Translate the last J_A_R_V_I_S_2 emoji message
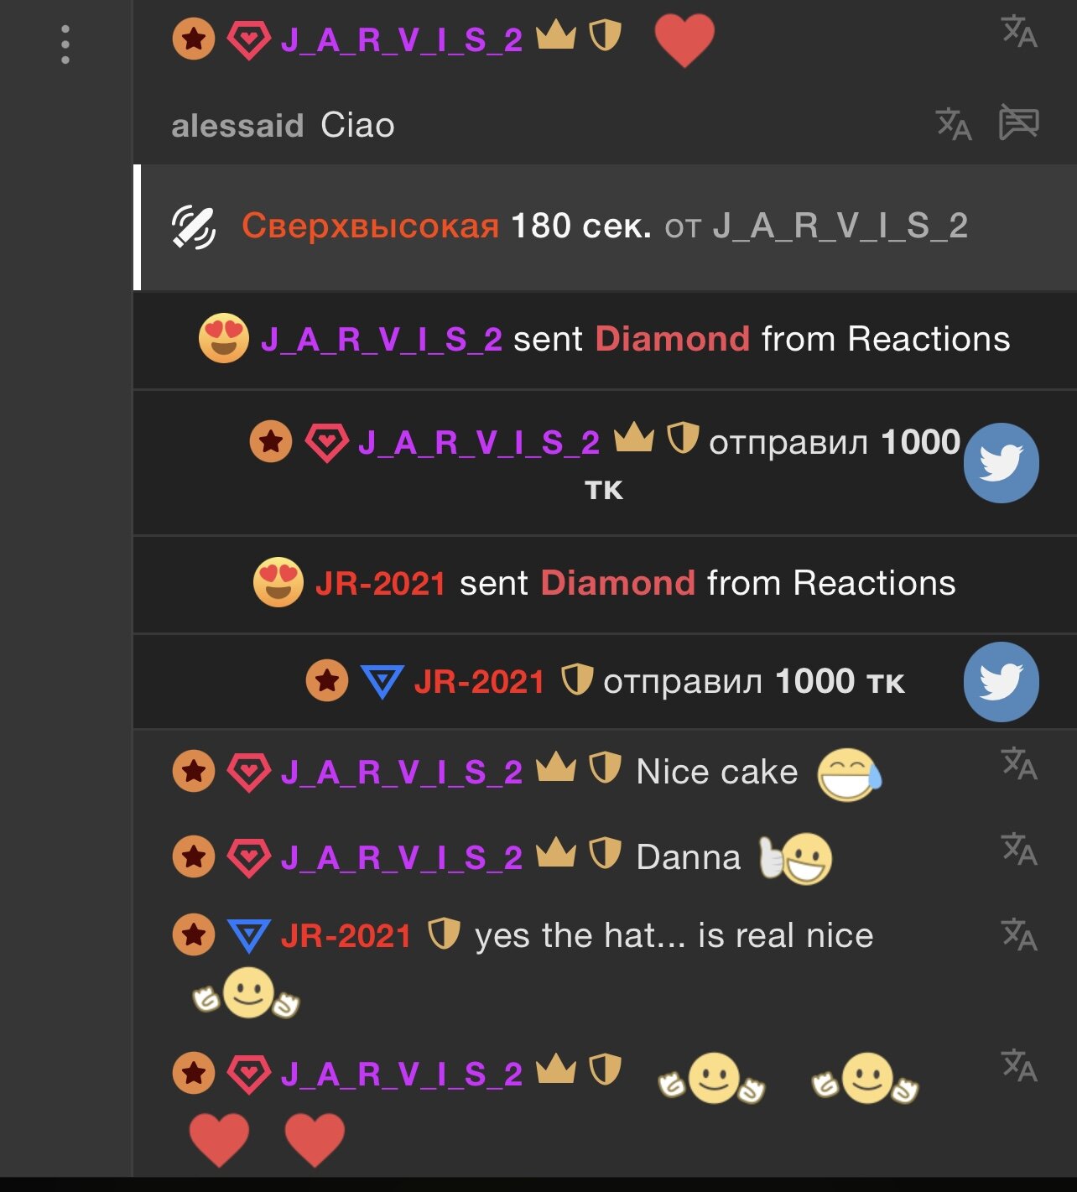 click(x=1019, y=1065)
